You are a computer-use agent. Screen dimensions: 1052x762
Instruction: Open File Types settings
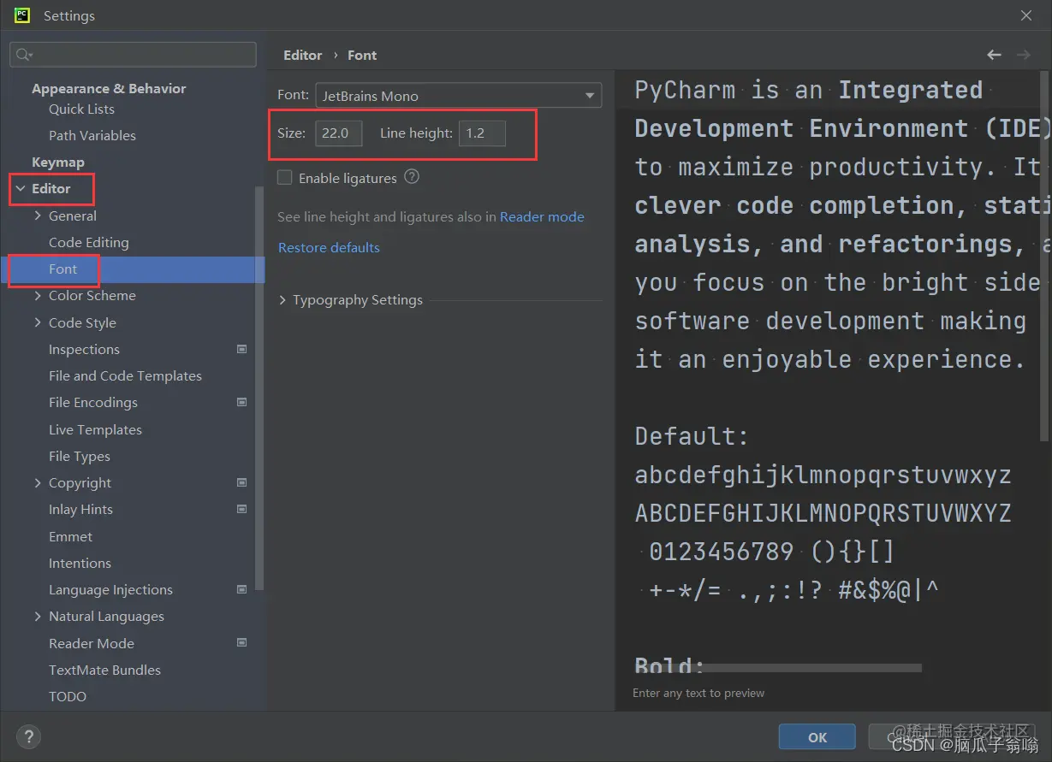pos(80,456)
